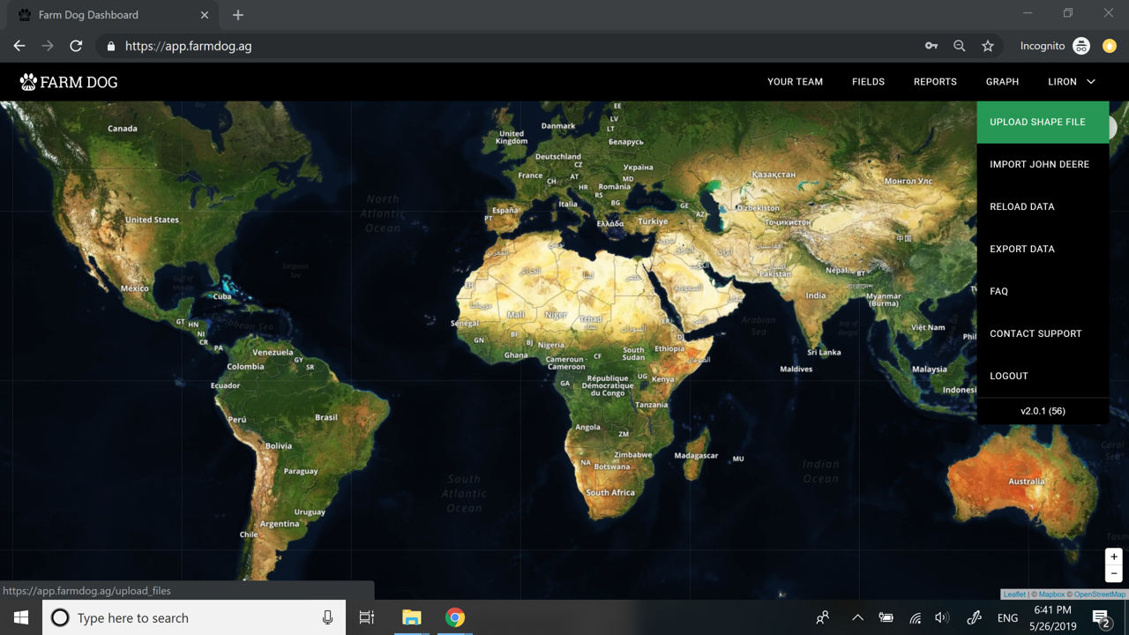This screenshot has height=635, width=1129.
Task: Expand the LIRON user dropdown
Action: 1071,81
